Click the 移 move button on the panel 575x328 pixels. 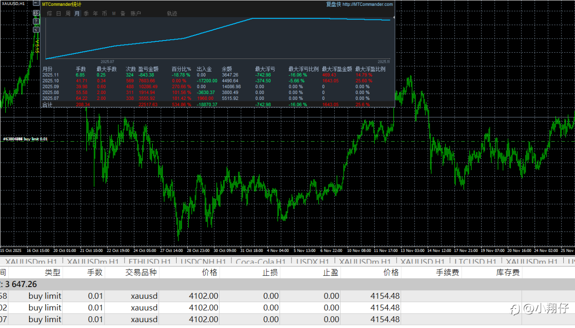(x=36, y=13)
